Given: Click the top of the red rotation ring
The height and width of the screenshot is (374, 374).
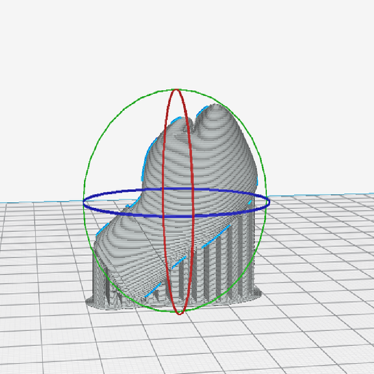Looking at the screenshot, I should pos(177,90).
